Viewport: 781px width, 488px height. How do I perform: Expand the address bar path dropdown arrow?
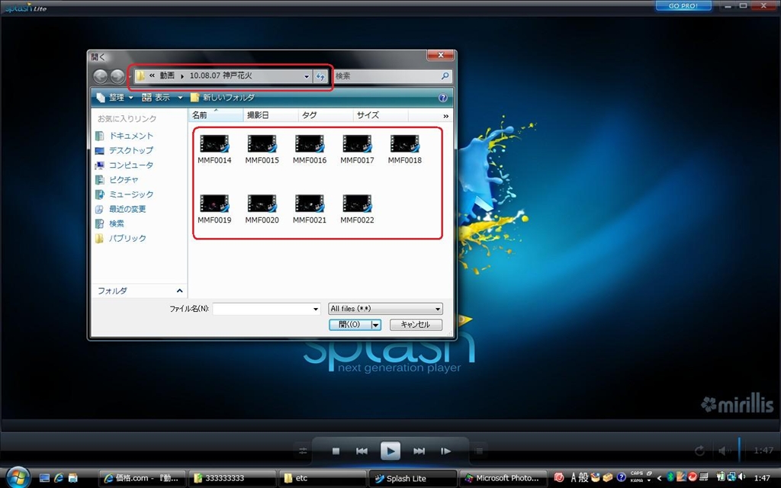coord(307,76)
